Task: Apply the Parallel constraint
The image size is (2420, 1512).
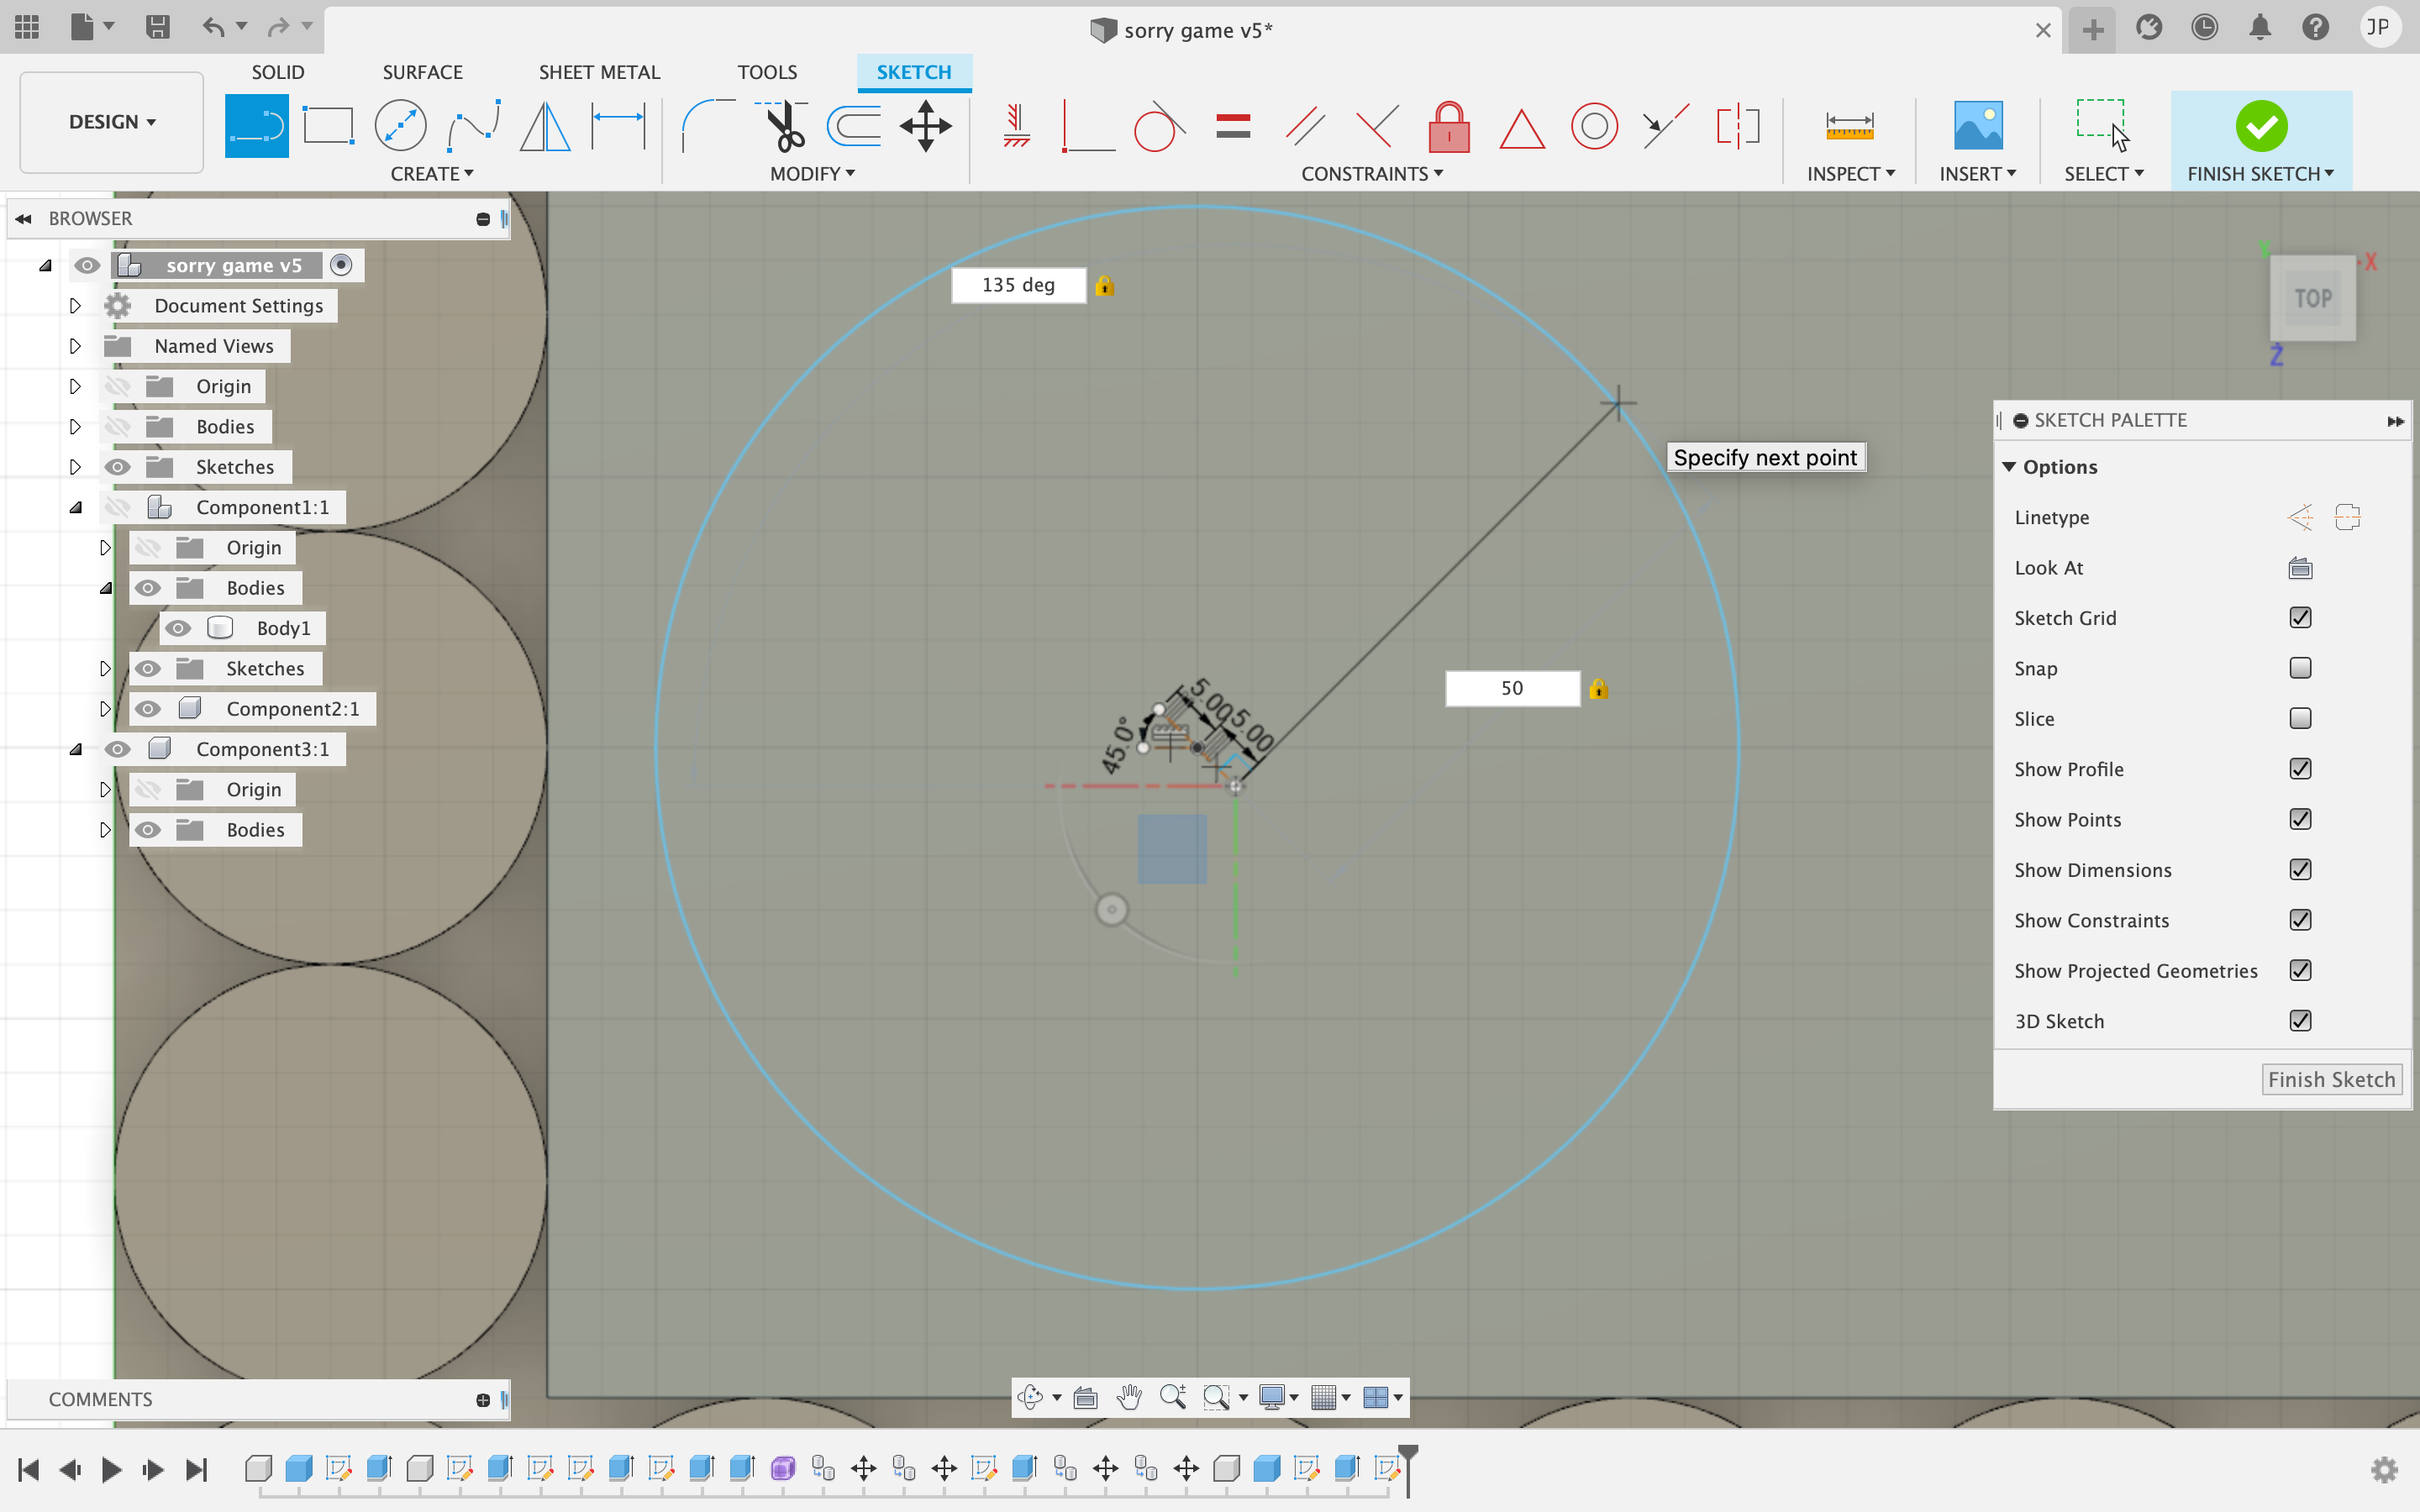Action: [1305, 126]
